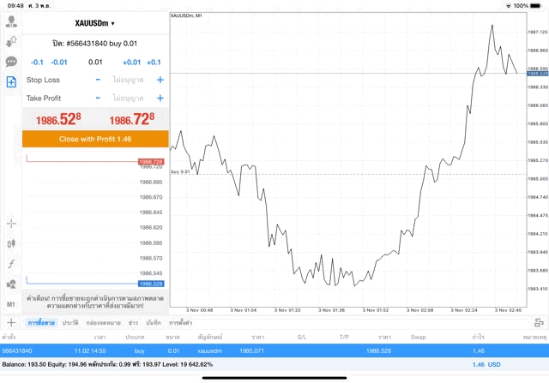Switch to the การตั้งค่า tab
Image resolution: width=549 pixels, height=383 pixels.
[181, 322]
